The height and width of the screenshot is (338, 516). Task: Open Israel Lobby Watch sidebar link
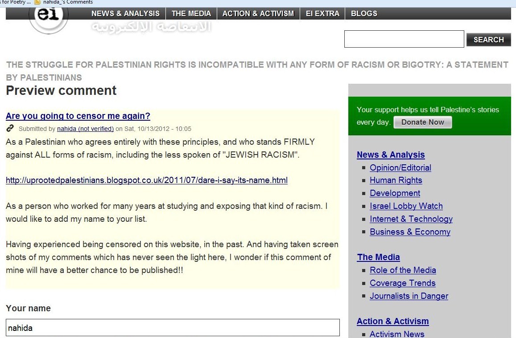point(406,206)
